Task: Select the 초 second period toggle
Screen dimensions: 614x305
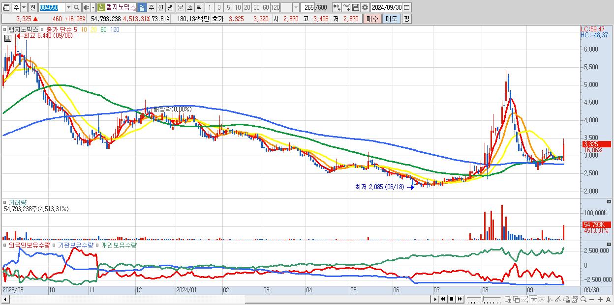Action: 189,7
